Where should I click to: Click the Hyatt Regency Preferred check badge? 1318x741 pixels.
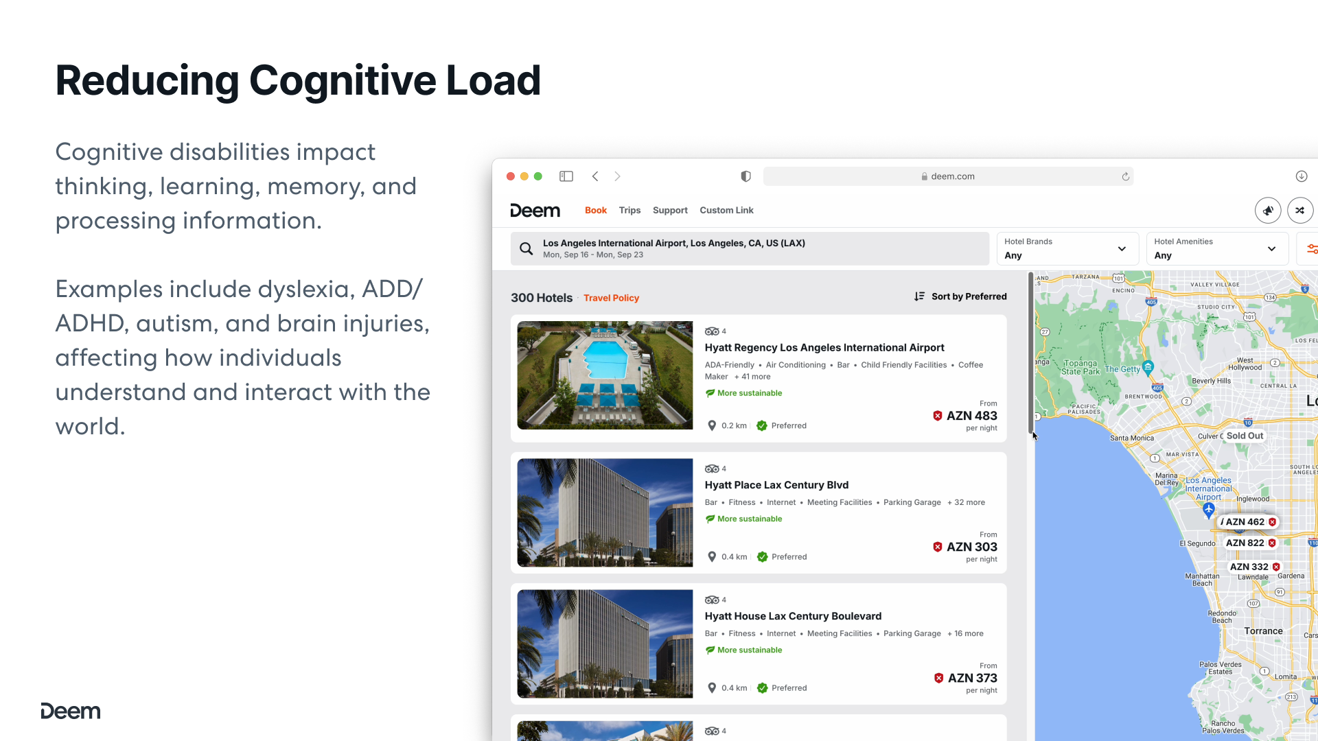coord(762,425)
